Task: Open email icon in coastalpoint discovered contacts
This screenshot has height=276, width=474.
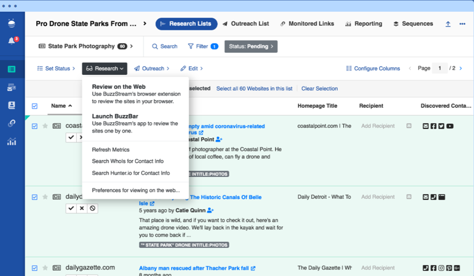Action: [x=426, y=126]
